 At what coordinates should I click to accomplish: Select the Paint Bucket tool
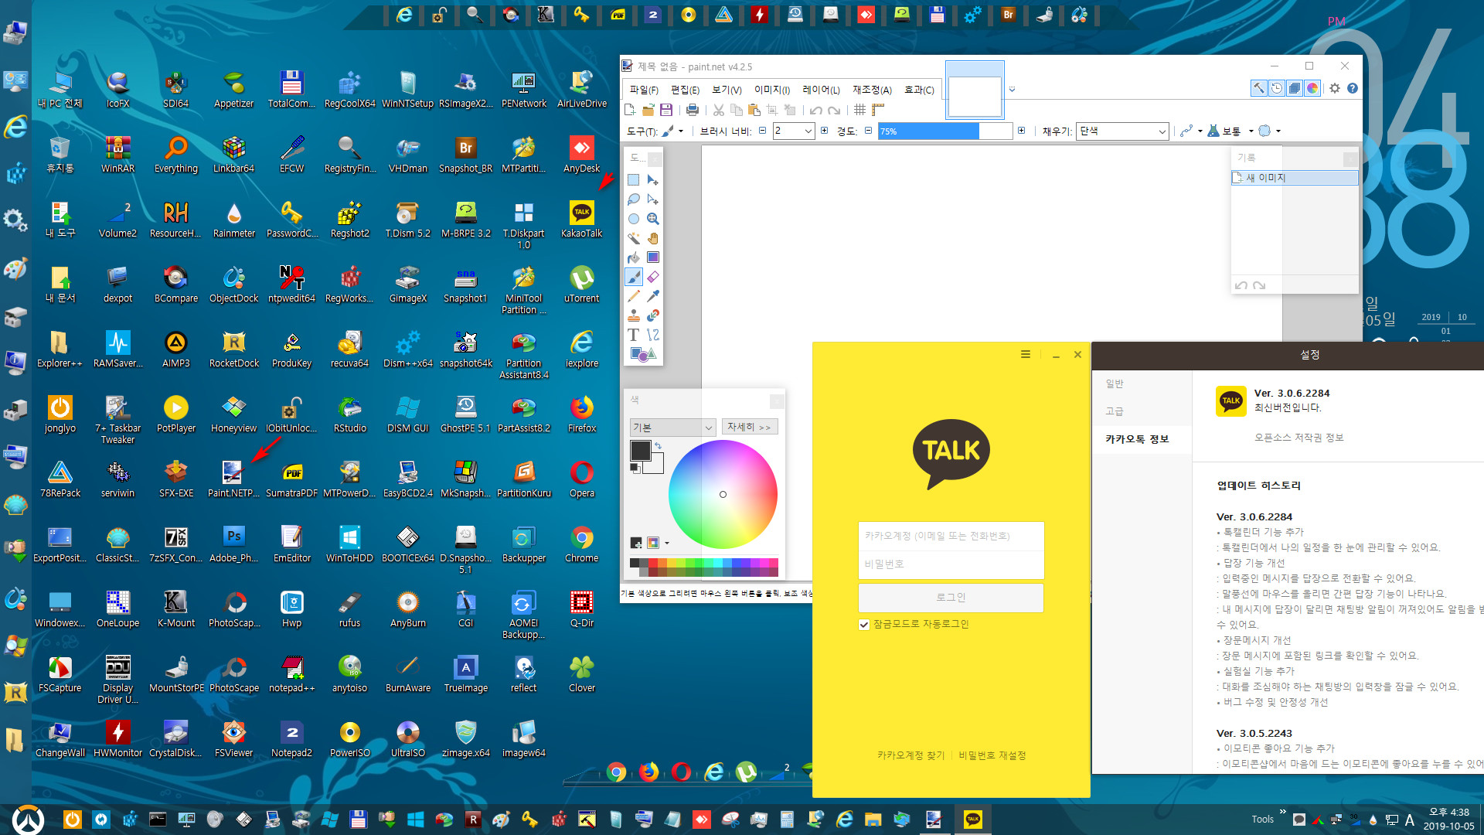634,257
